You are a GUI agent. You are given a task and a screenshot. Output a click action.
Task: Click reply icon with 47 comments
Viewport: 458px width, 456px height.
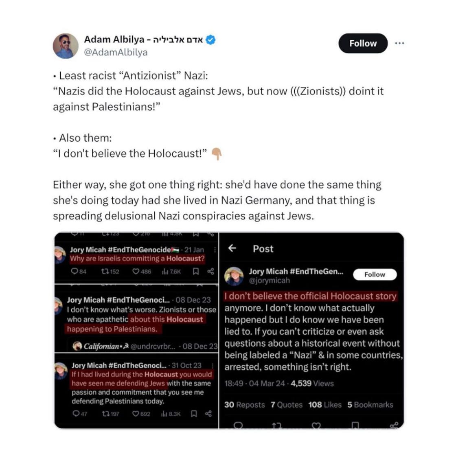[x=76, y=413]
